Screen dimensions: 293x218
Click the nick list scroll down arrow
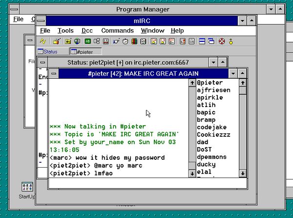[243, 174]
